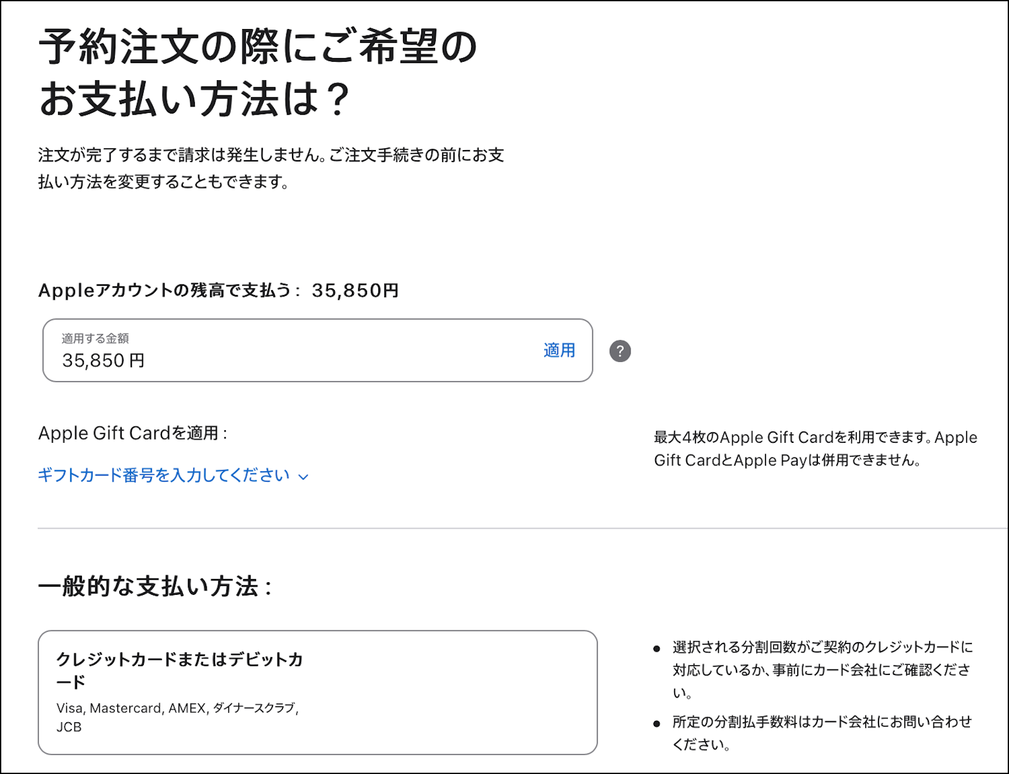This screenshot has height=774, width=1009.
Task: Click the 選択される分割回数 bullet note
Action: click(822, 669)
